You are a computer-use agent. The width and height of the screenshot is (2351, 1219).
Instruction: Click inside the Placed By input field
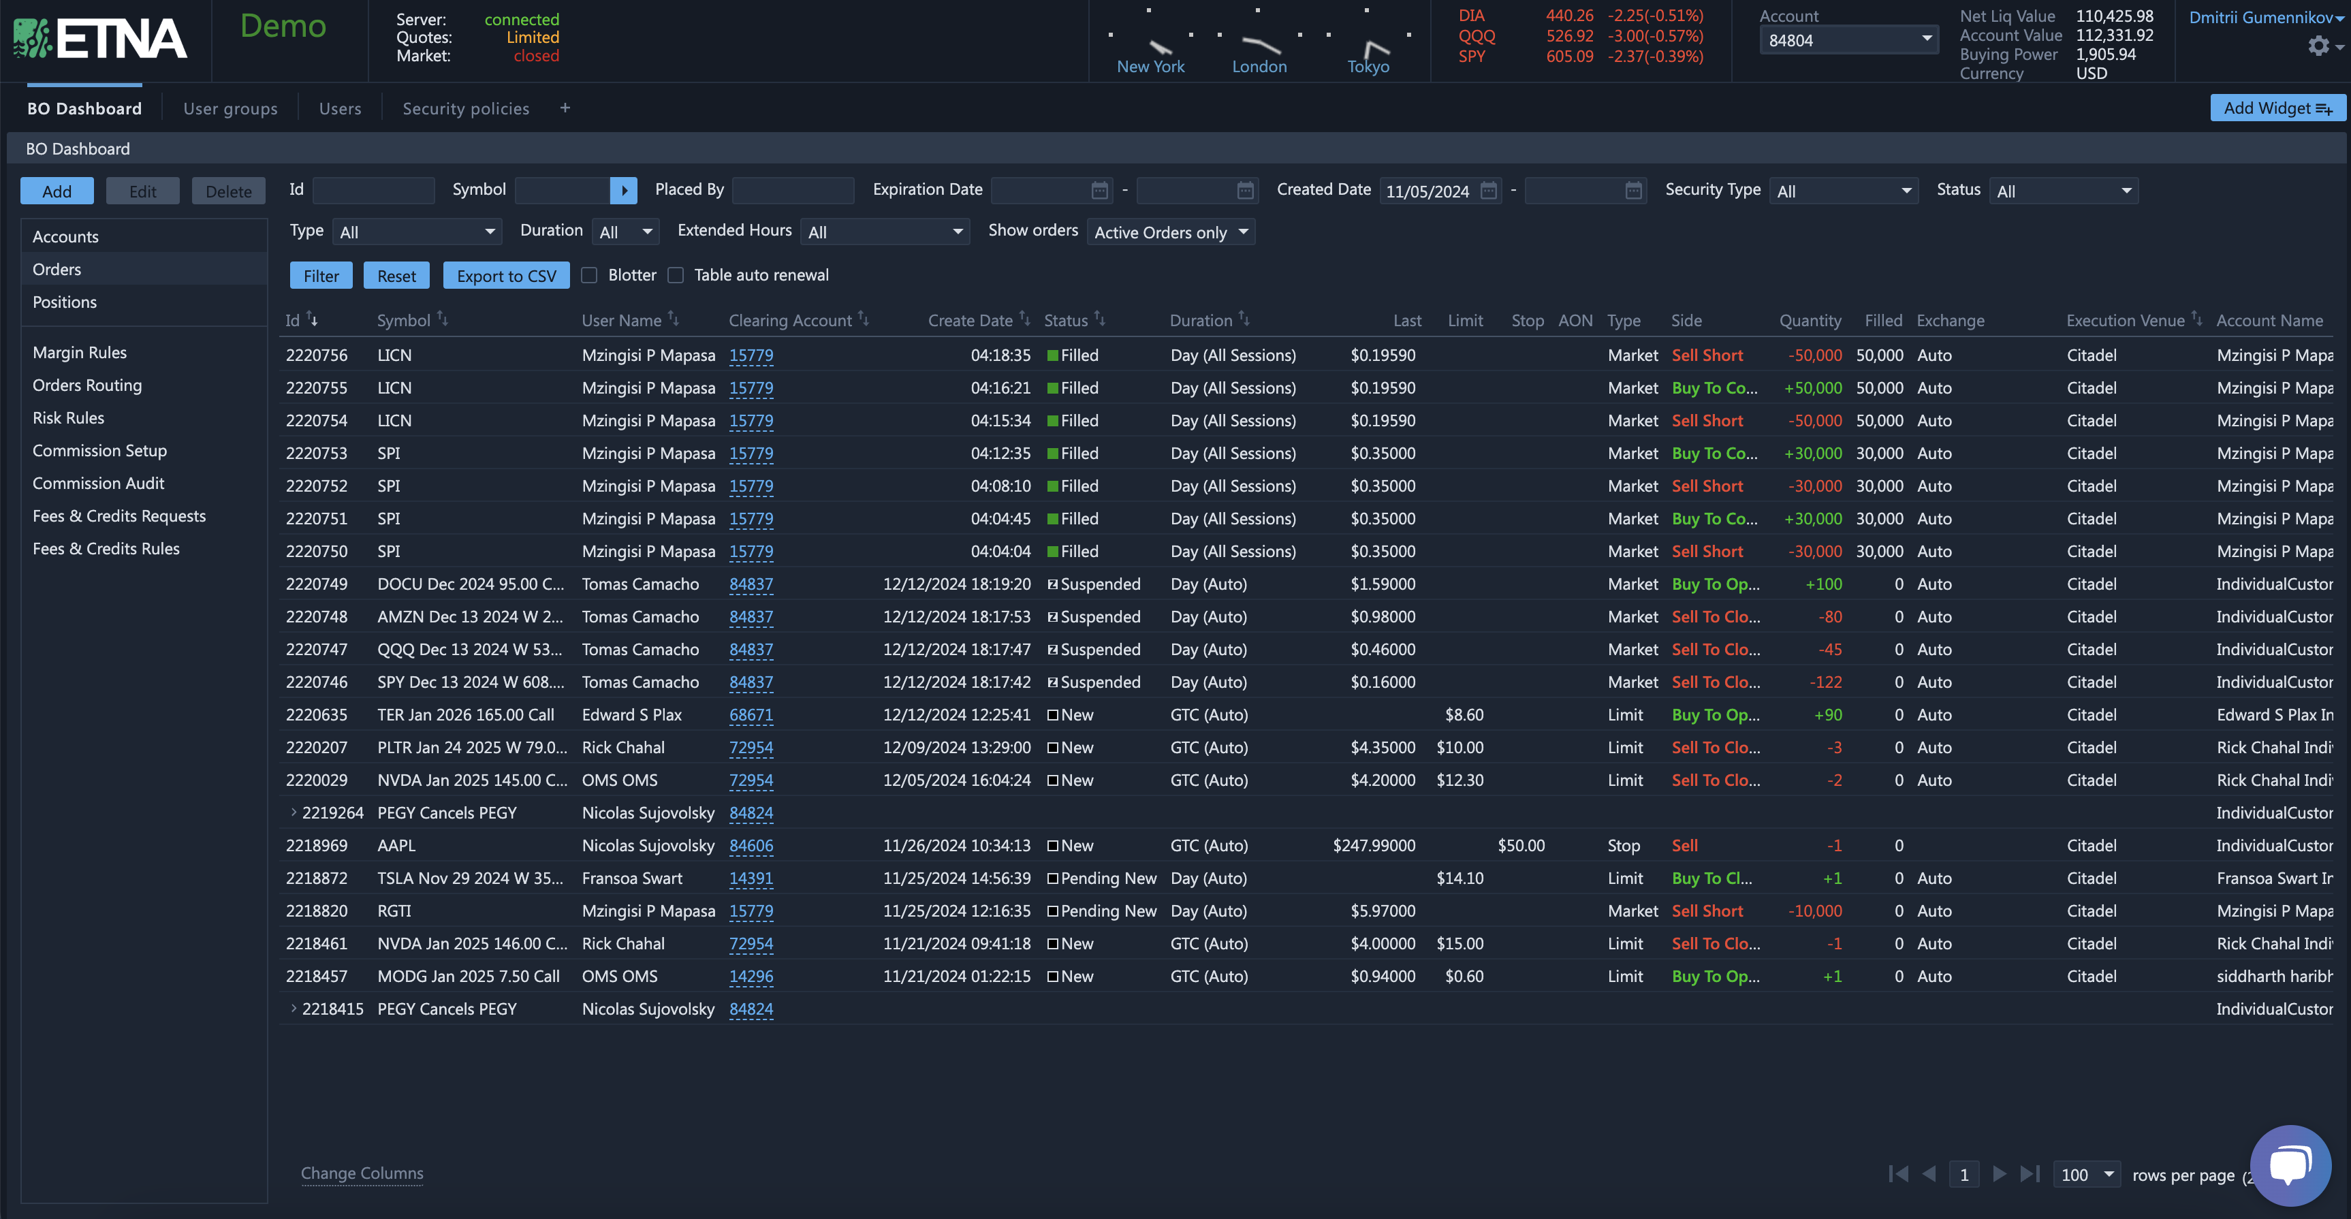coord(792,190)
